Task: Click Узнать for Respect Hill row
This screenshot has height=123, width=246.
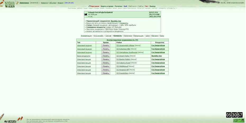Action: 106,70
